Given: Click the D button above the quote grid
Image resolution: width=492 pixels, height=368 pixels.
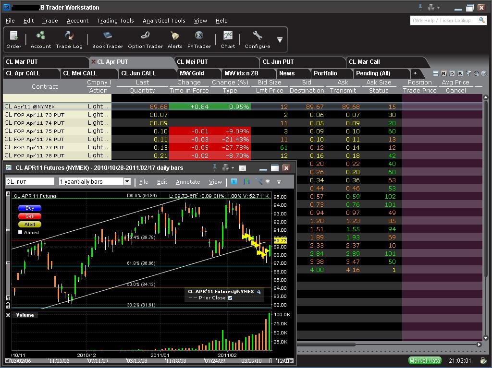Looking at the screenshot, I should coord(452,74).
